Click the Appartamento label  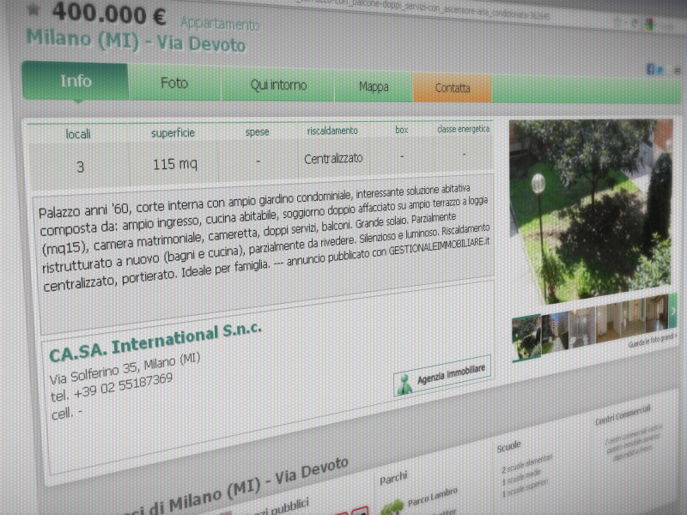coord(220,23)
